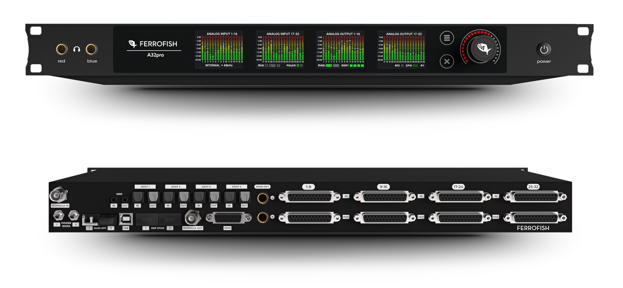Click the 1-8 analog input D-sub connector
This screenshot has width=623, height=288.
pos(309,196)
